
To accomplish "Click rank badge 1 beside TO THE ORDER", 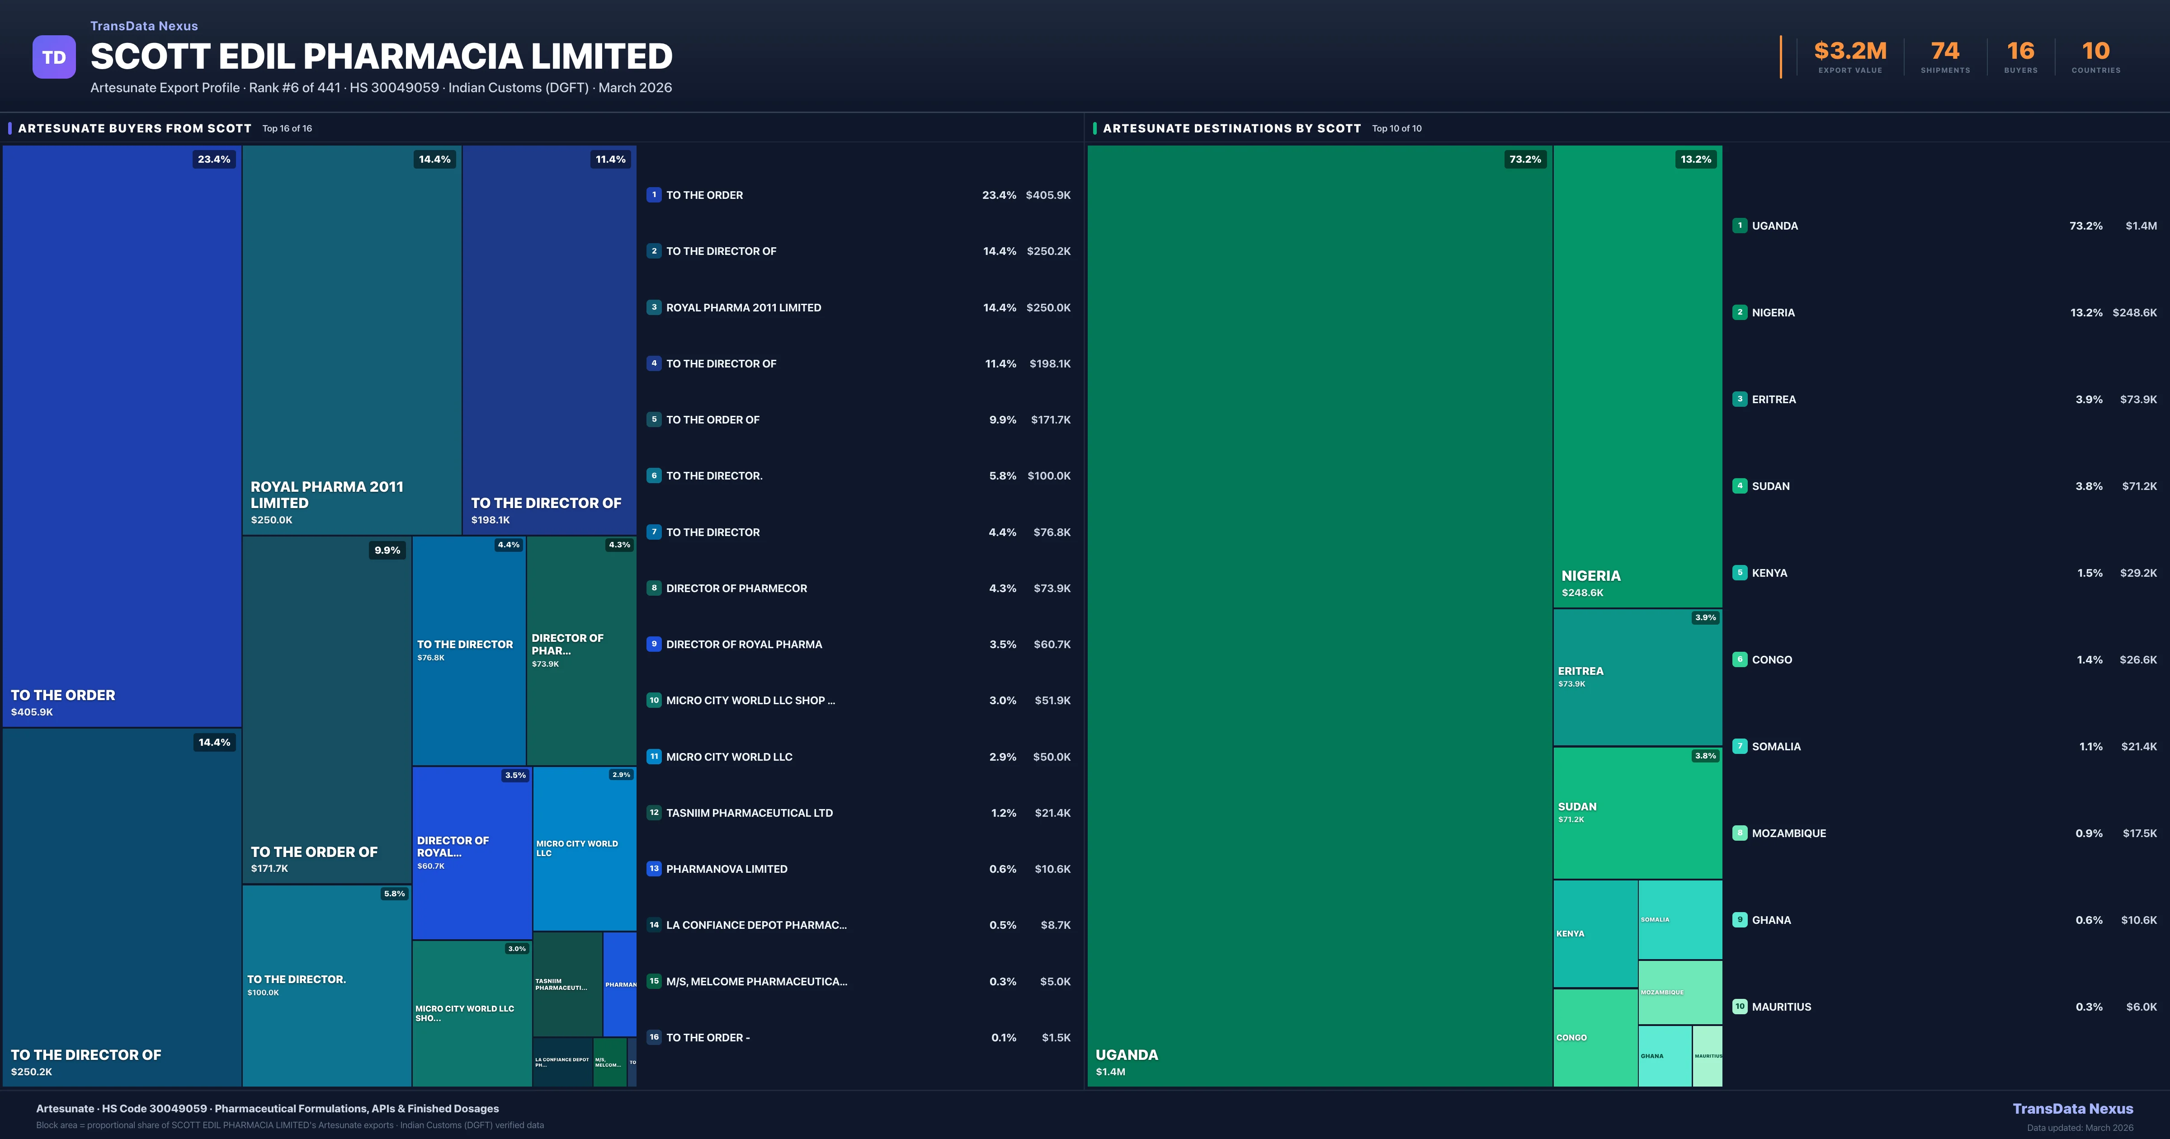I will click(654, 195).
